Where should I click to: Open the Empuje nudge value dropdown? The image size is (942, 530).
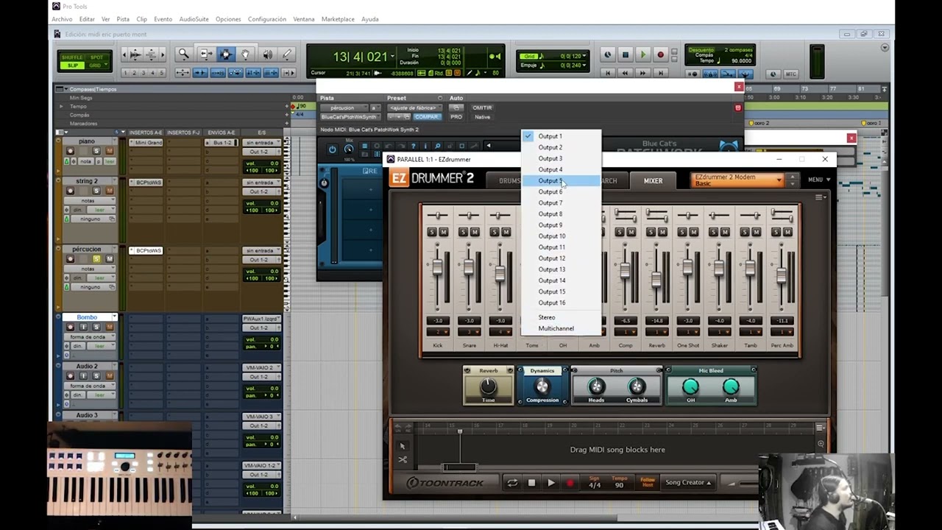click(585, 66)
